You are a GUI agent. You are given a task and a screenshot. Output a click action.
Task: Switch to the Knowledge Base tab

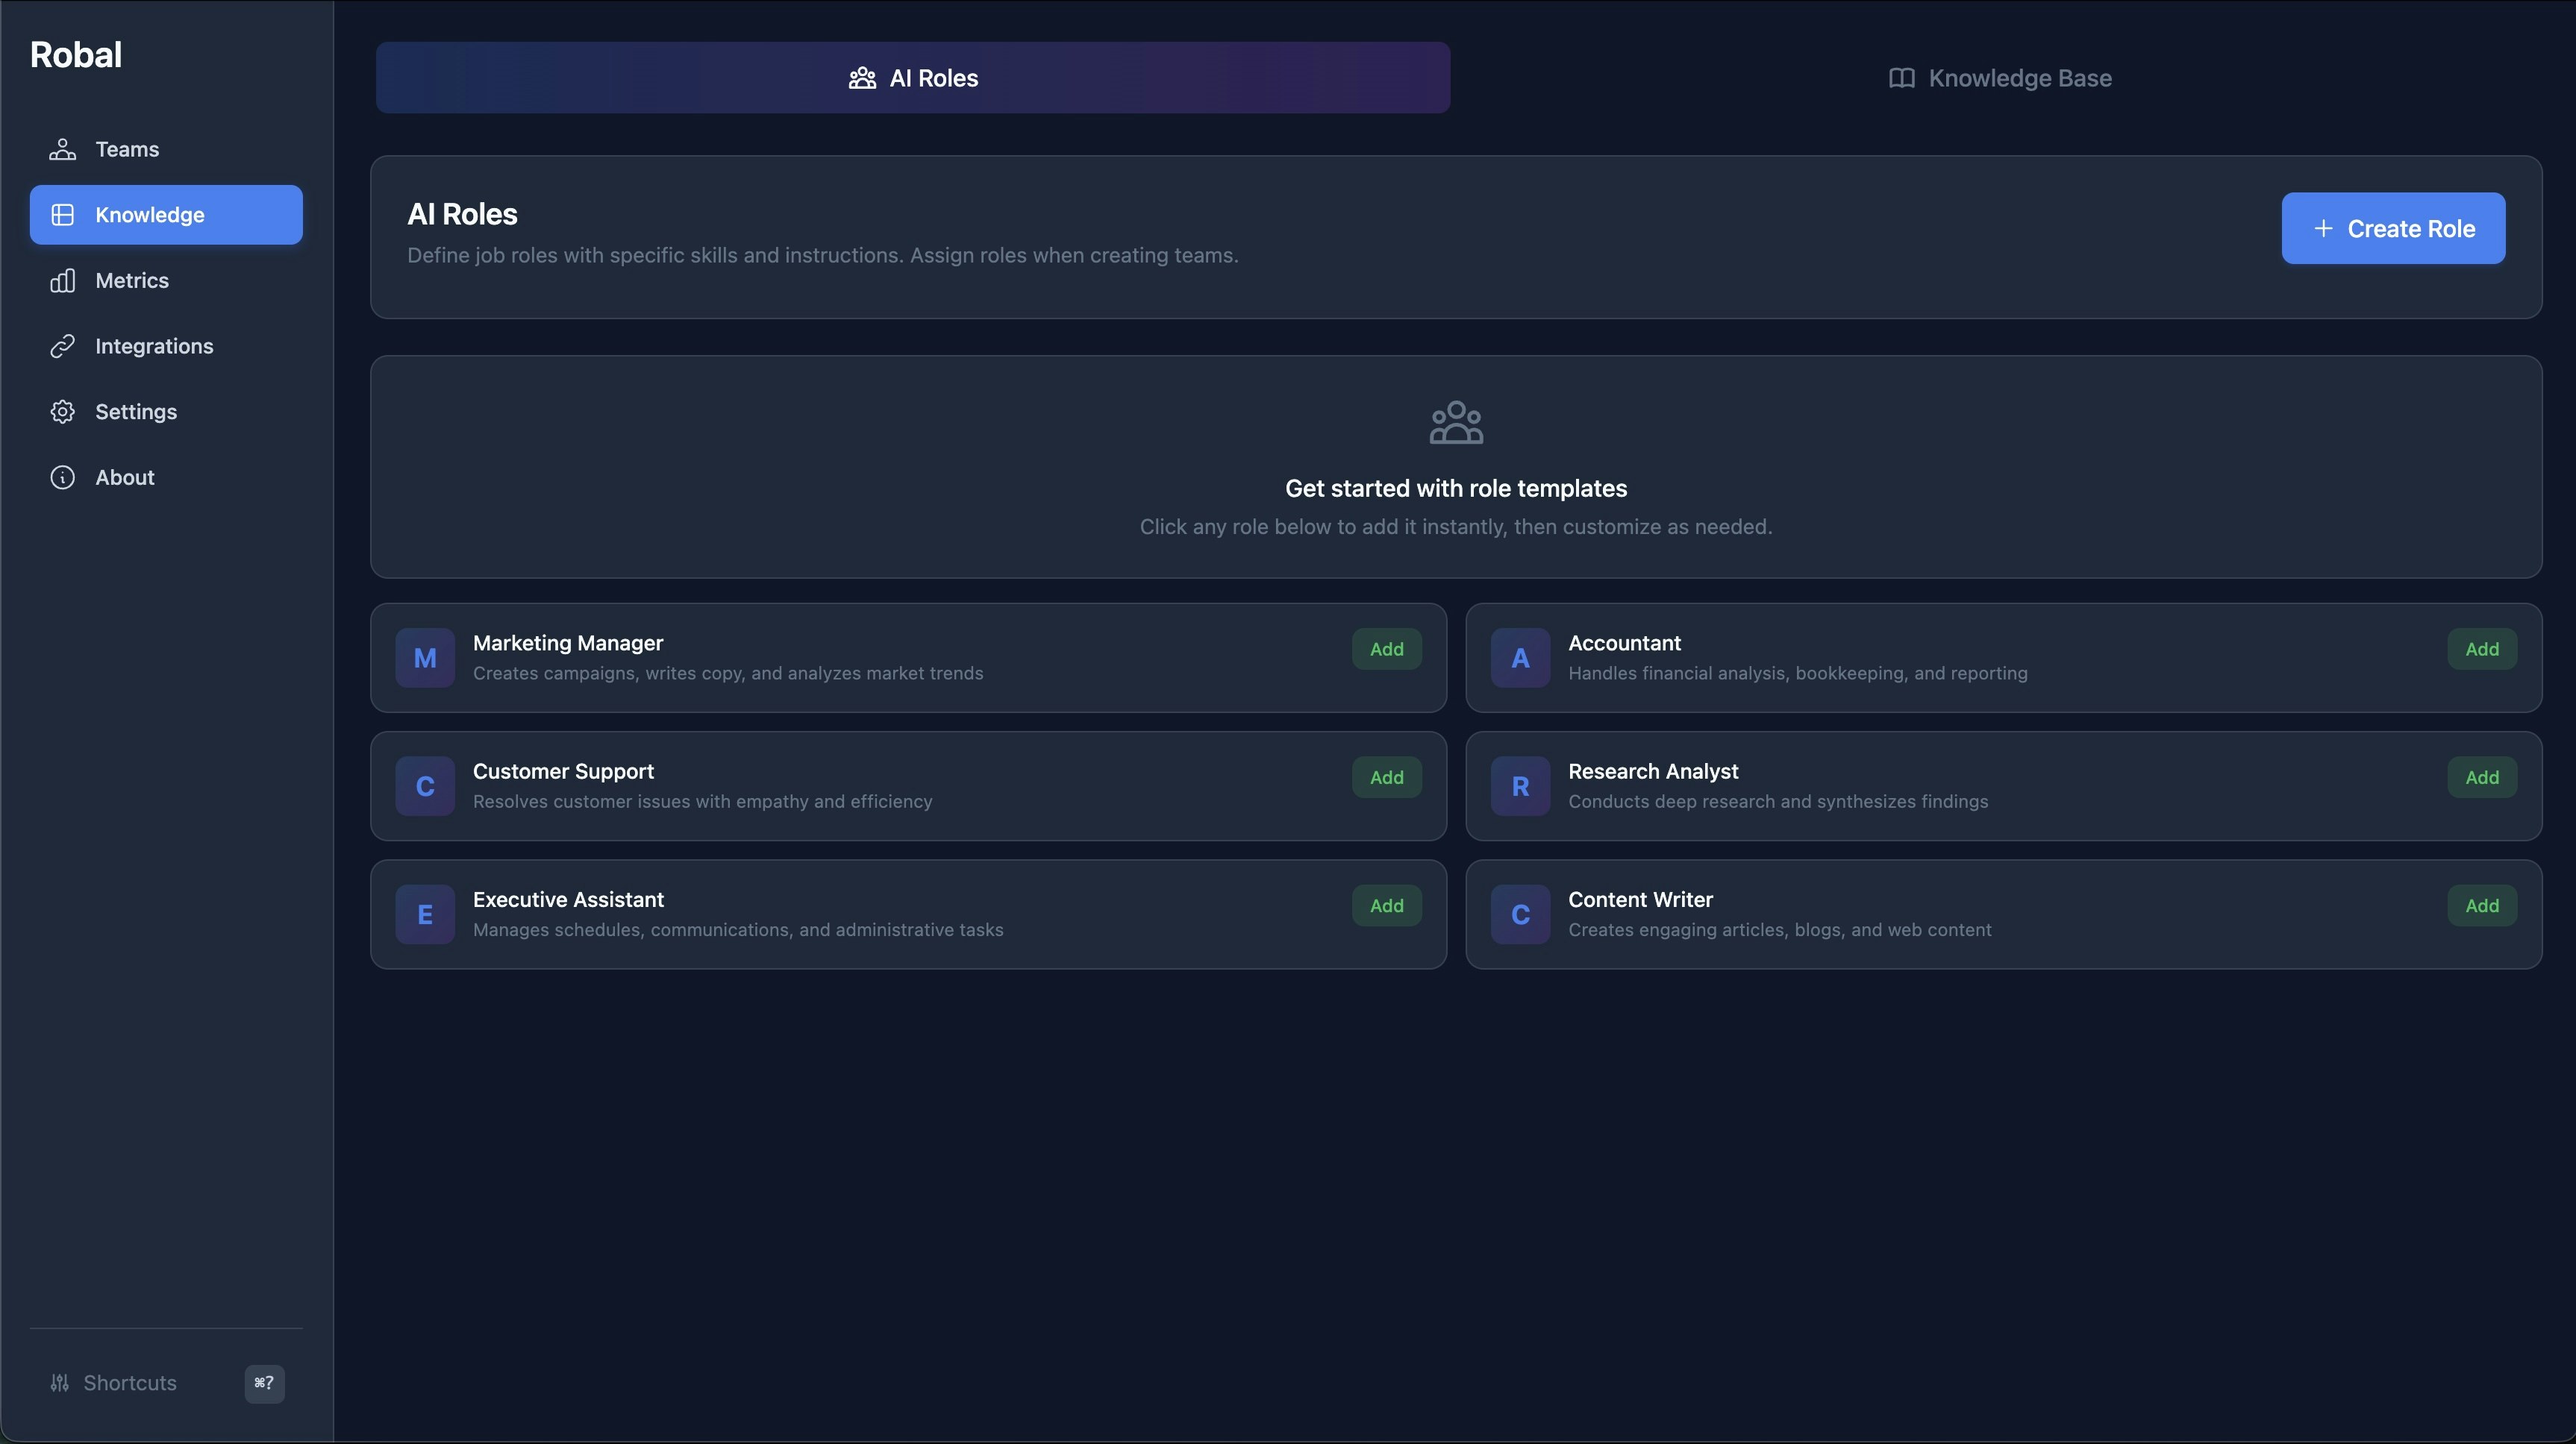coord(2000,78)
